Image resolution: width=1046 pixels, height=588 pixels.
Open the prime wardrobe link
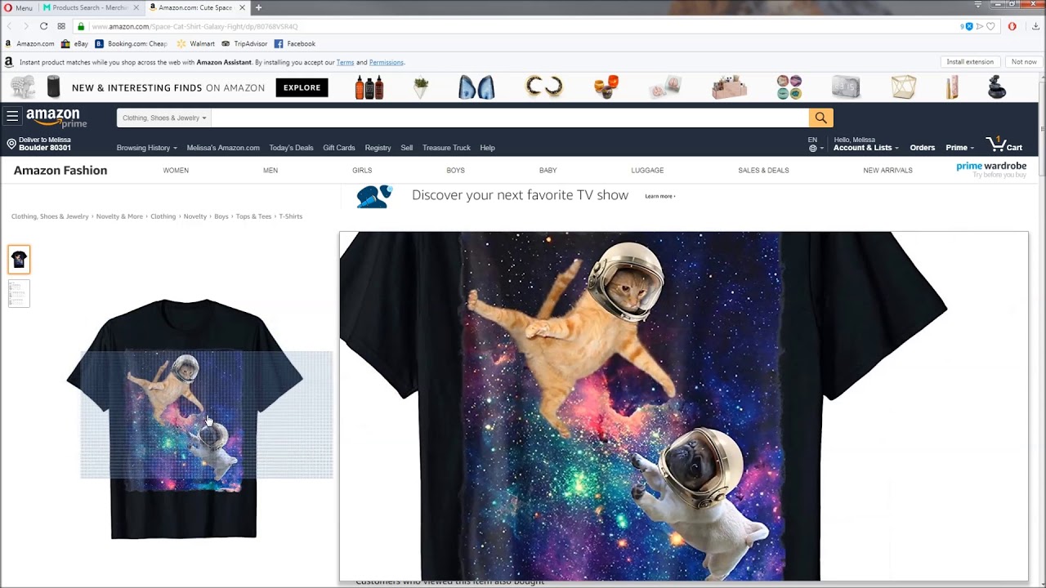(x=991, y=169)
